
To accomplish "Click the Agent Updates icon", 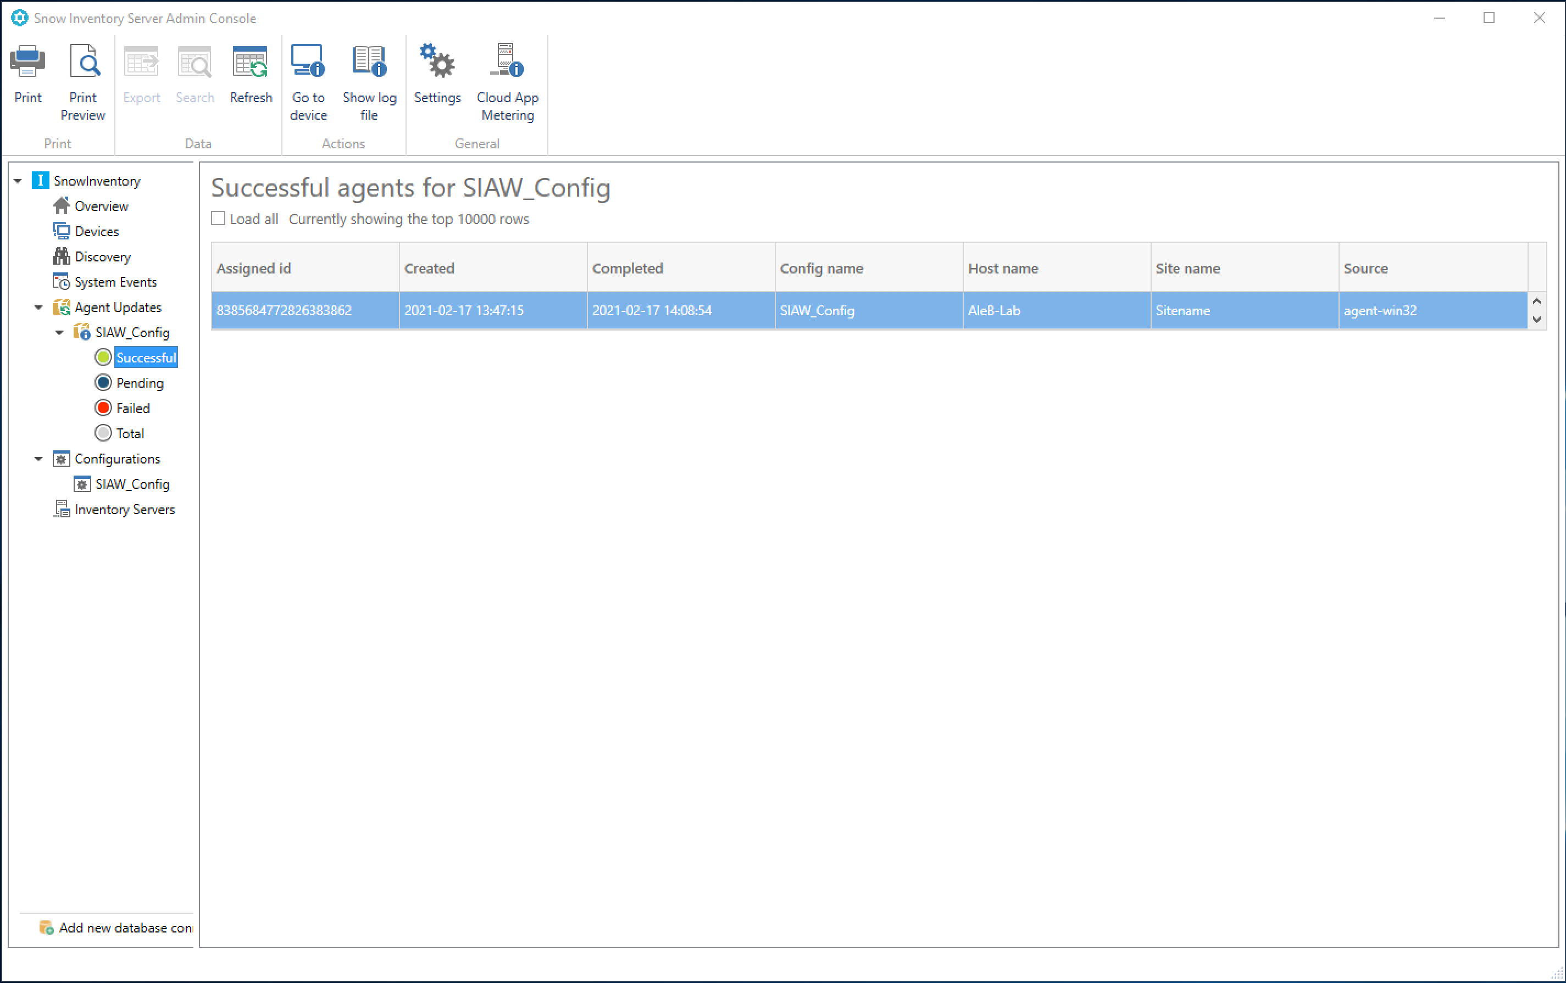I will [61, 307].
